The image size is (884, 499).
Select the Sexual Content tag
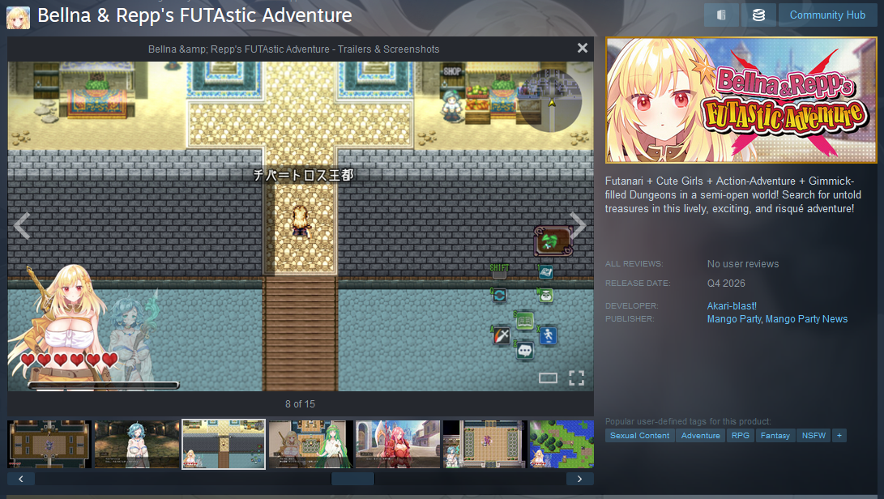click(x=639, y=435)
